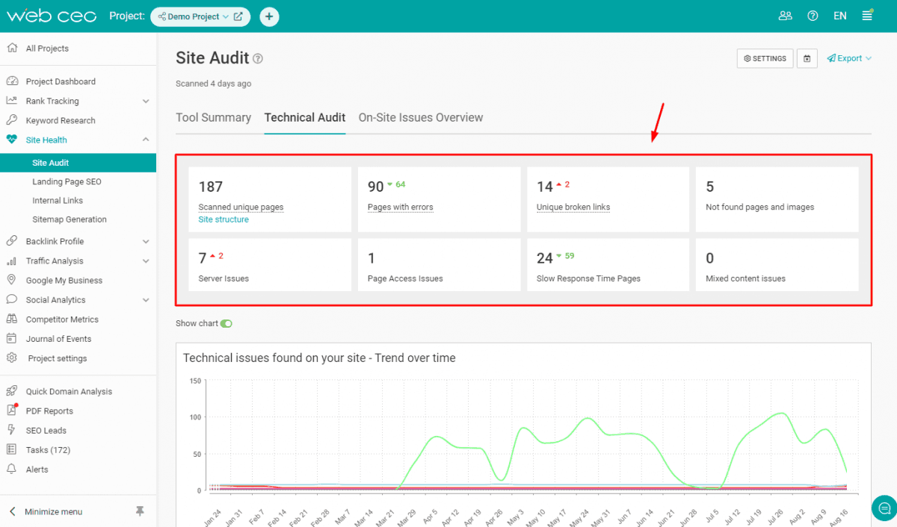Open Project Dashboard in sidebar

[61, 81]
